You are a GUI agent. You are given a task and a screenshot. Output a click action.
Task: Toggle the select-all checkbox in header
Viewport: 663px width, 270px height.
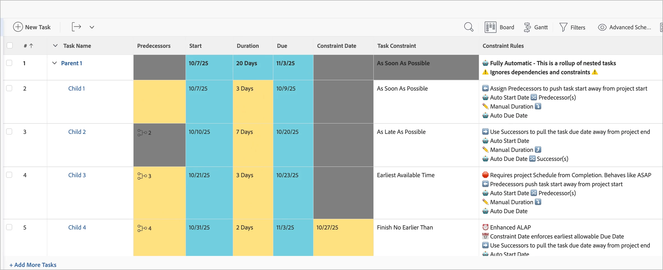pos(10,46)
